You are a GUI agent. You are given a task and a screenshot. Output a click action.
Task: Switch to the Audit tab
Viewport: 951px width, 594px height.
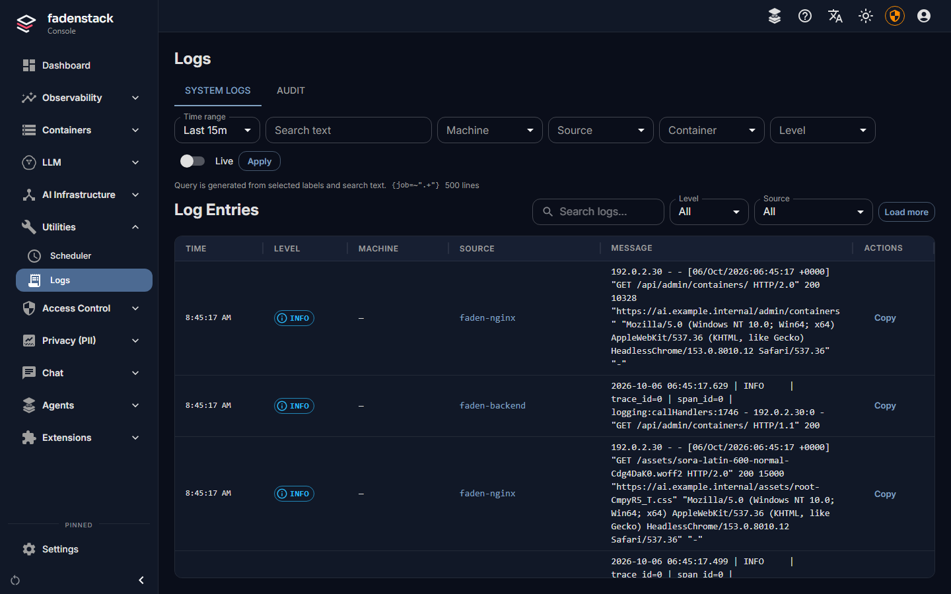[291, 90]
